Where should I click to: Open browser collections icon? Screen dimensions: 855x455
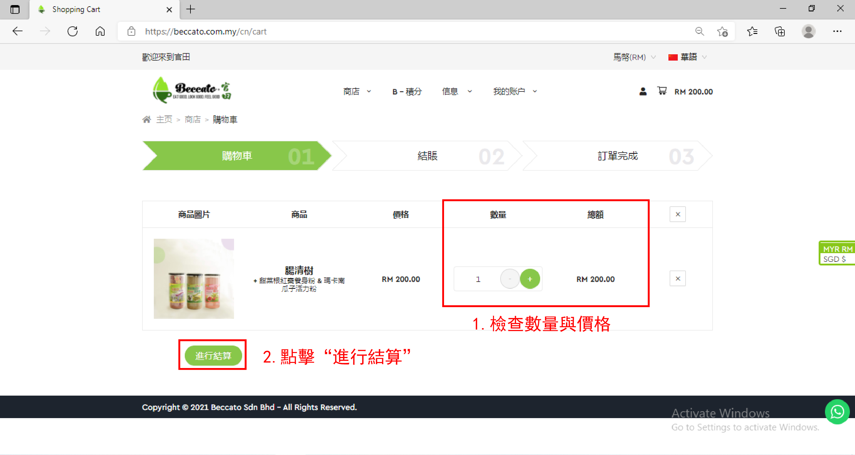coord(780,31)
